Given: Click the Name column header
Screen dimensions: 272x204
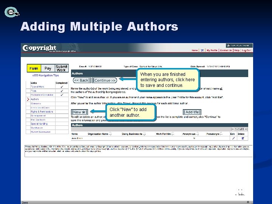Looking at the screenshot, I should [x=74, y=134].
